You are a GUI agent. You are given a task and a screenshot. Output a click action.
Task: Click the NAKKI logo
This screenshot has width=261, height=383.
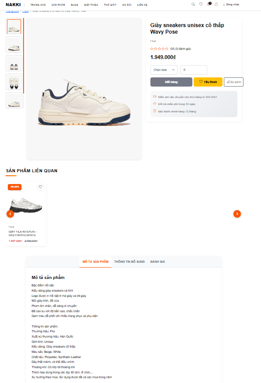(x=13, y=5)
